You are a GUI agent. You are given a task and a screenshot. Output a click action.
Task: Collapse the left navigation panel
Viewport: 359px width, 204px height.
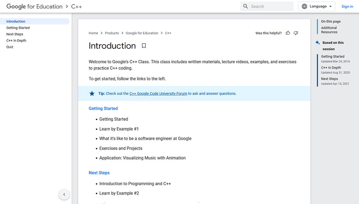(x=64, y=194)
